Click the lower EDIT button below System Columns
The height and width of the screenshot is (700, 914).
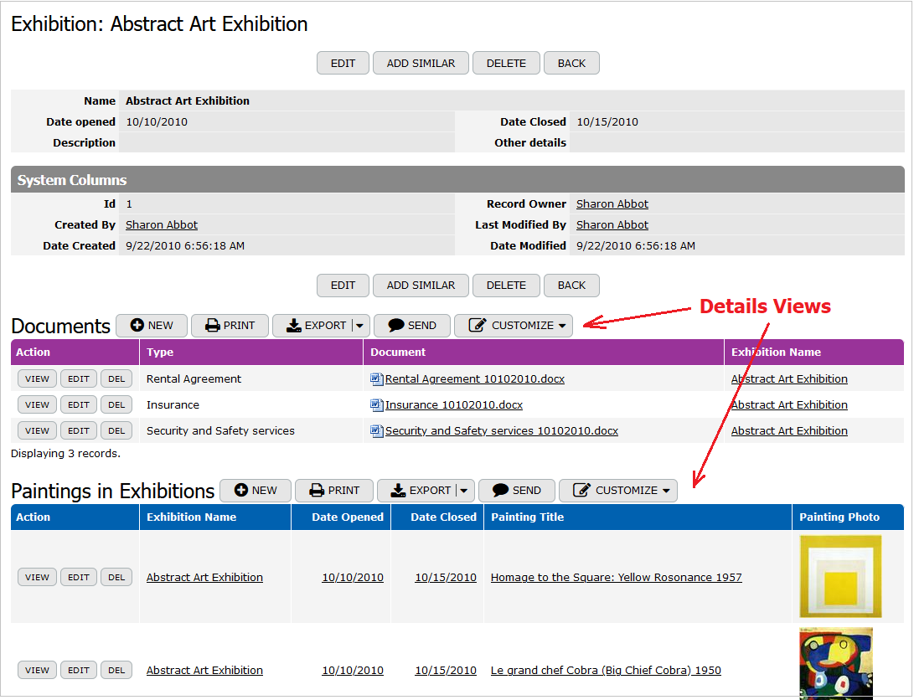pos(343,286)
